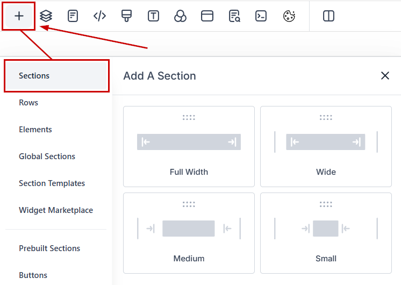401x285 pixels.
Task: Open the Elements menu item
Action: click(35, 130)
